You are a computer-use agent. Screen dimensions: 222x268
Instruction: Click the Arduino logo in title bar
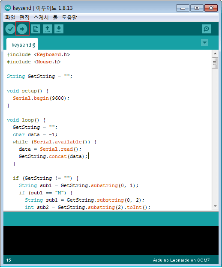pyautogui.click(x=8, y=8)
